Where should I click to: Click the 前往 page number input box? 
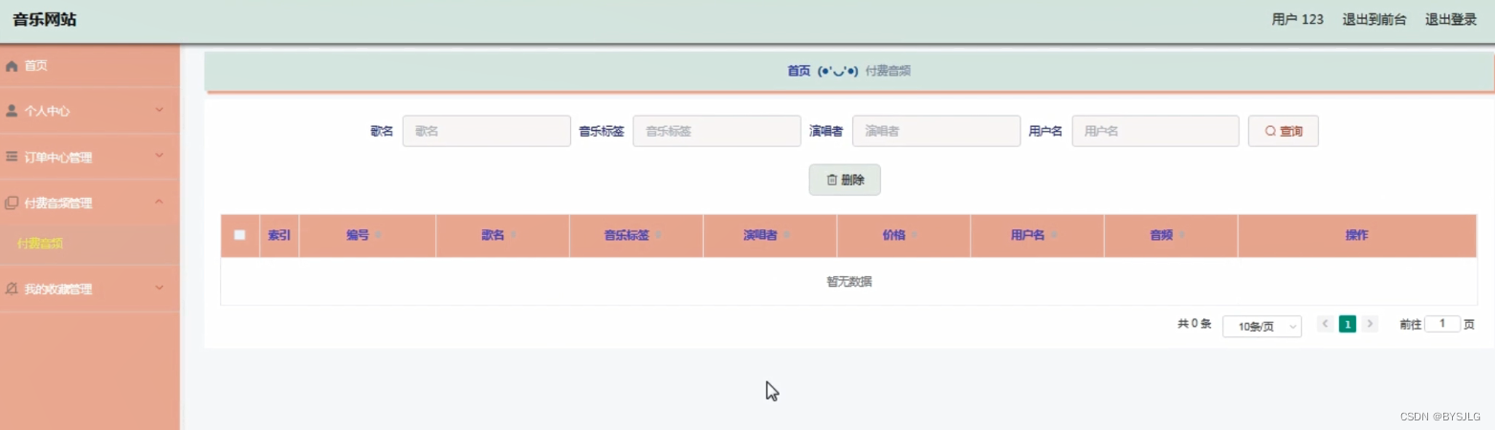(x=1442, y=324)
